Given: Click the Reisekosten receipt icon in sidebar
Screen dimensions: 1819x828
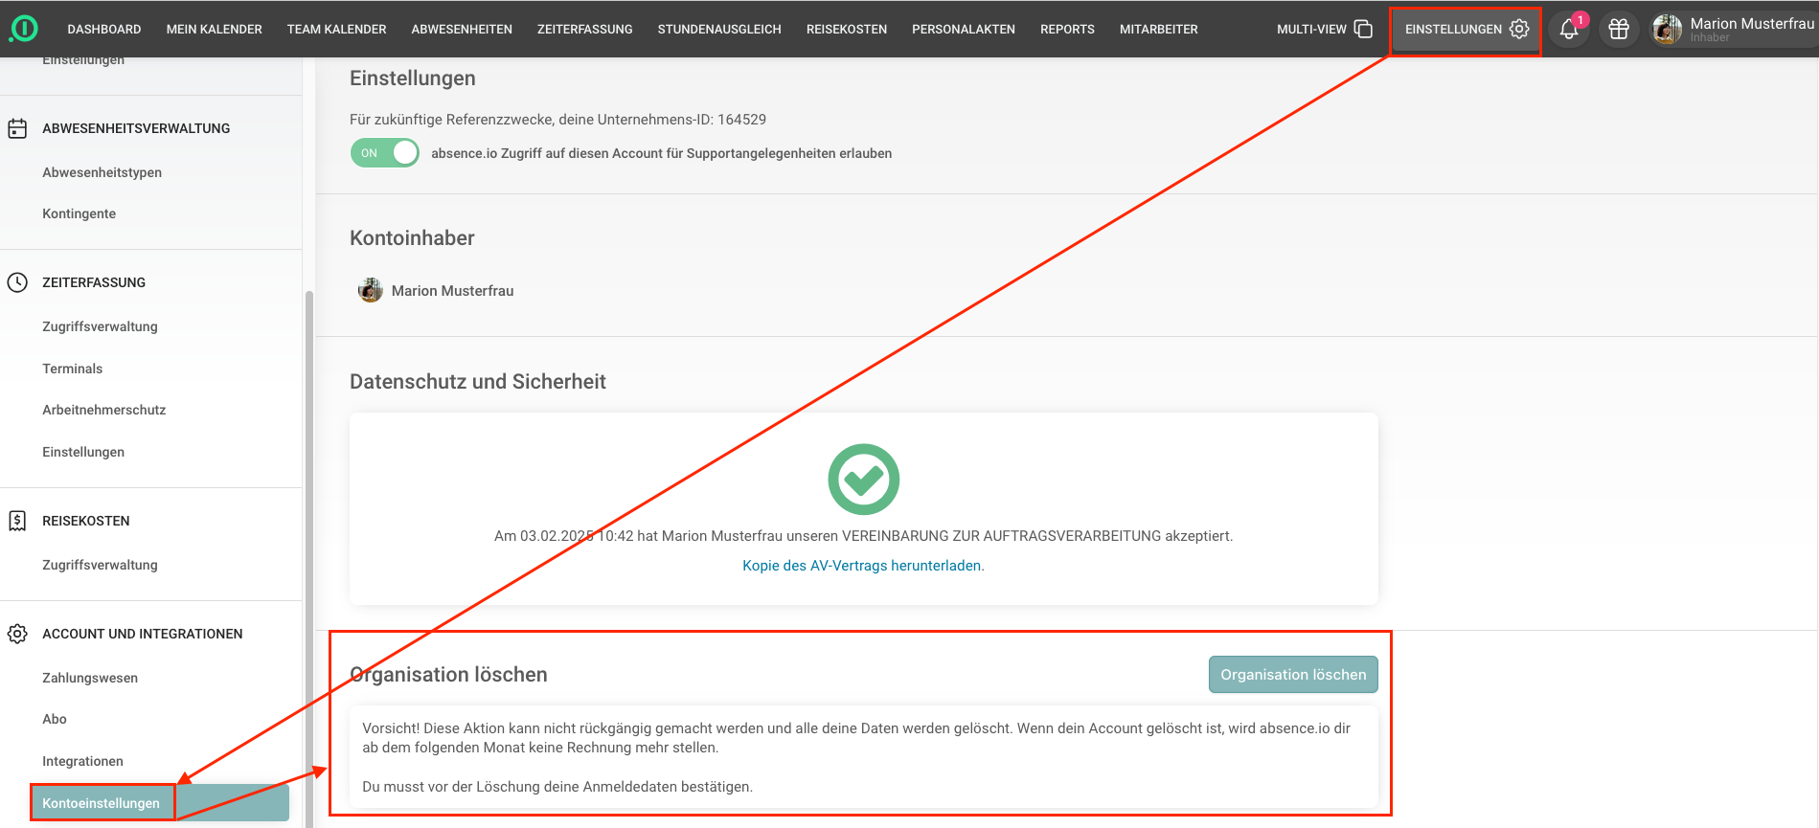Looking at the screenshot, I should click(x=17, y=521).
